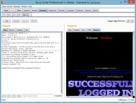Click the pencil edit target icon
Screen dimensions: 136x103
128,21
